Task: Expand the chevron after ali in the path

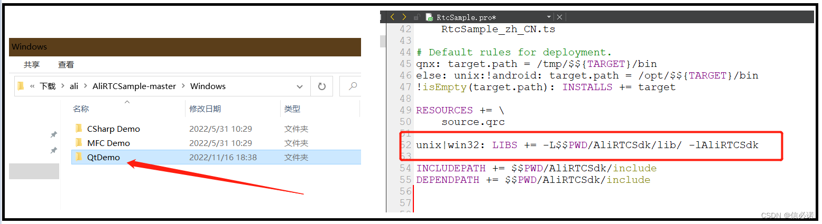Action: [x=86, y=86]
